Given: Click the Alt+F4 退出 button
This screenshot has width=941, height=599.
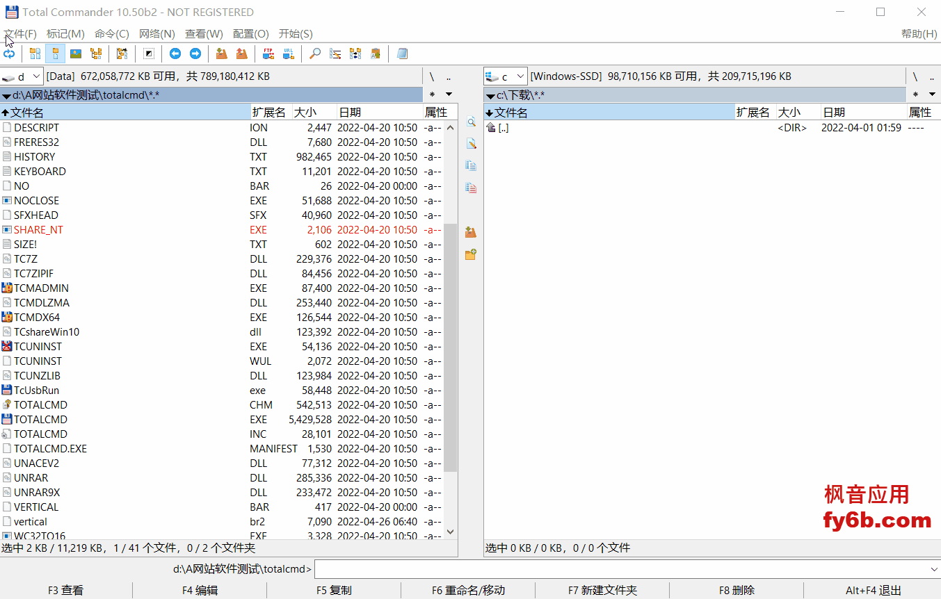Looking at the screenshot, I should (x=873, y=590).
